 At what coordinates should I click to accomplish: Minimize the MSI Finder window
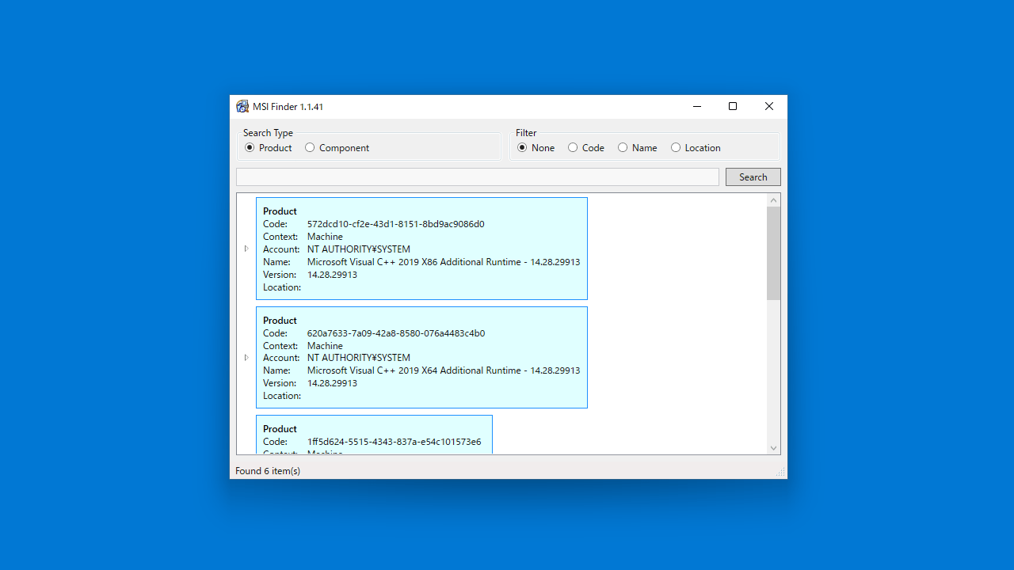coord(697,106)
